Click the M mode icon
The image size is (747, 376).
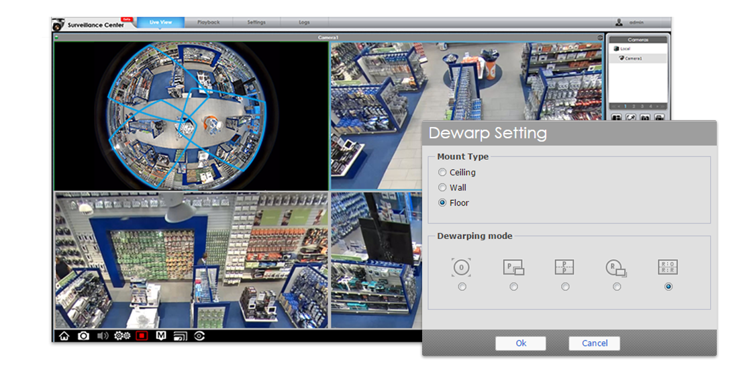[x=161, y=336]
